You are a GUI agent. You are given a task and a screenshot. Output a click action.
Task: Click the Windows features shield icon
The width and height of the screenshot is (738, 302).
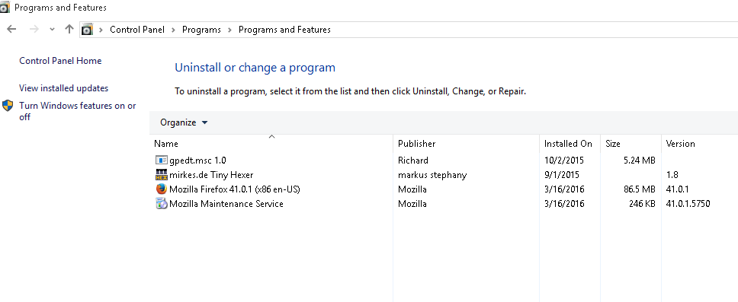click(x=8, y=105)
